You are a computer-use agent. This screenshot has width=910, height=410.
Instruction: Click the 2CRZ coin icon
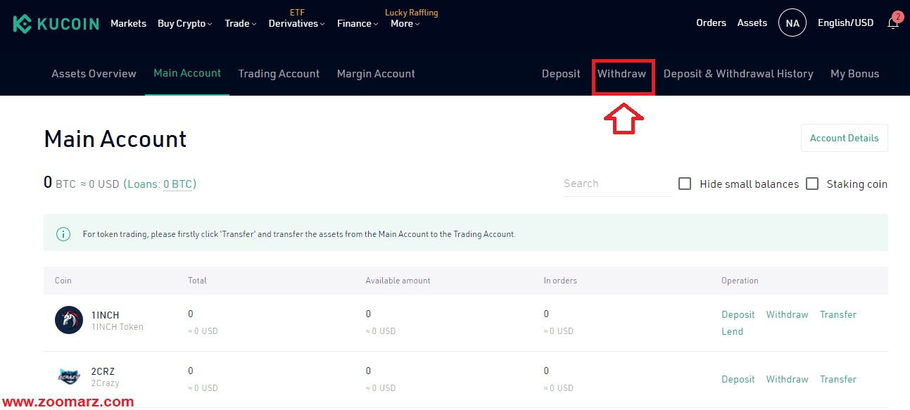(x=69, y=378)
